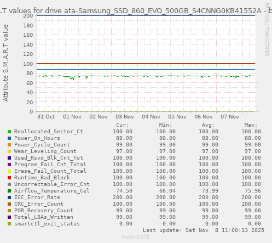This screenshot has width=272, height=243.
Task: Click the Power_Cycle_Count orange legend swatch
Action: 9,145
